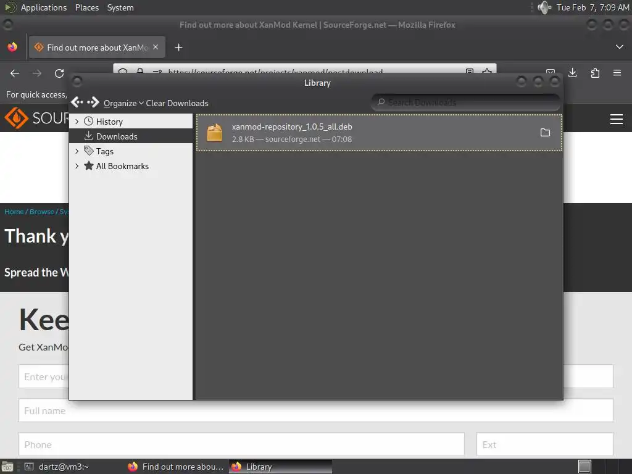Open a new Firefox tab
The height and width of the screenshot is (474, 632).
[178, 48]
